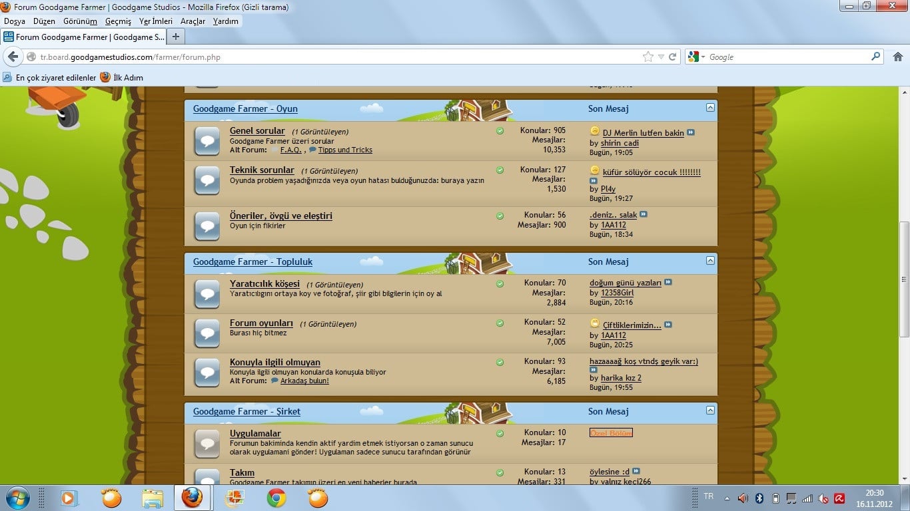Open the Arkadaş bulun! subforum link
The width and height of the screenshot is (910, 511).
tap(304, 381)
